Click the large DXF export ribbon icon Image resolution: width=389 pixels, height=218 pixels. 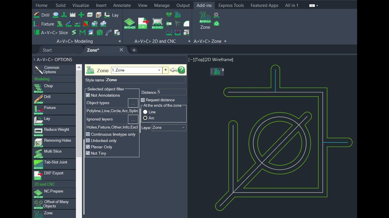tap(143, 23)
